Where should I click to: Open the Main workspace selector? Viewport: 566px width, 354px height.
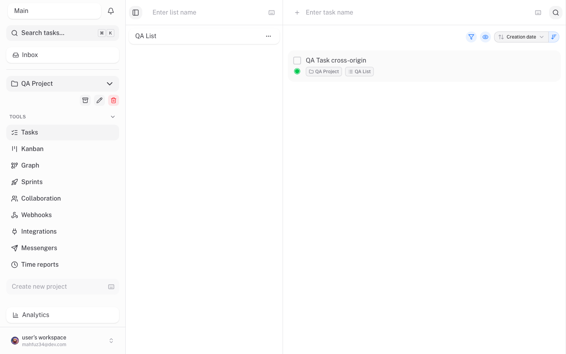click(54, 11)
